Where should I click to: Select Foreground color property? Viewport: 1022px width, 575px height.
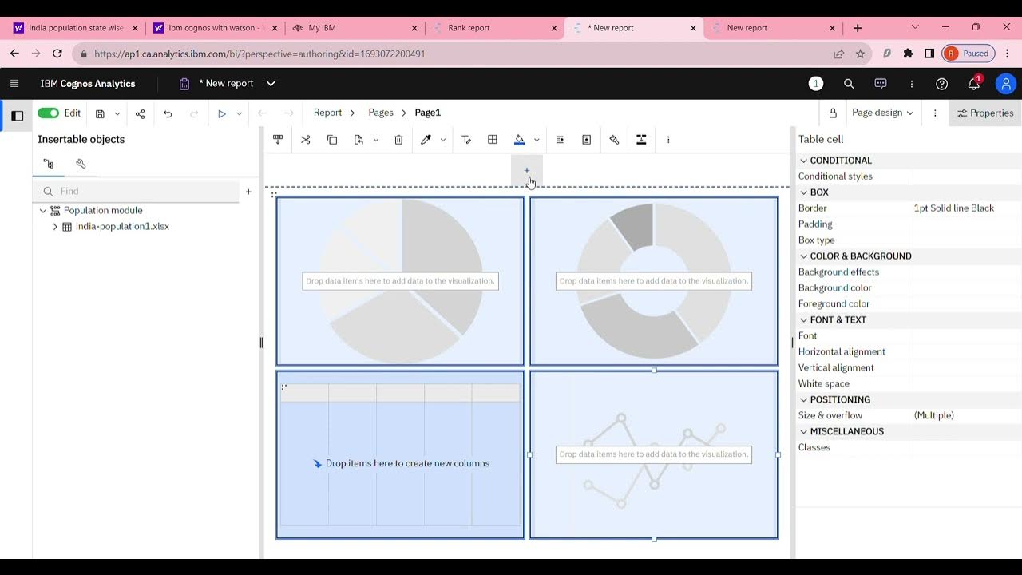pos(834,303)
